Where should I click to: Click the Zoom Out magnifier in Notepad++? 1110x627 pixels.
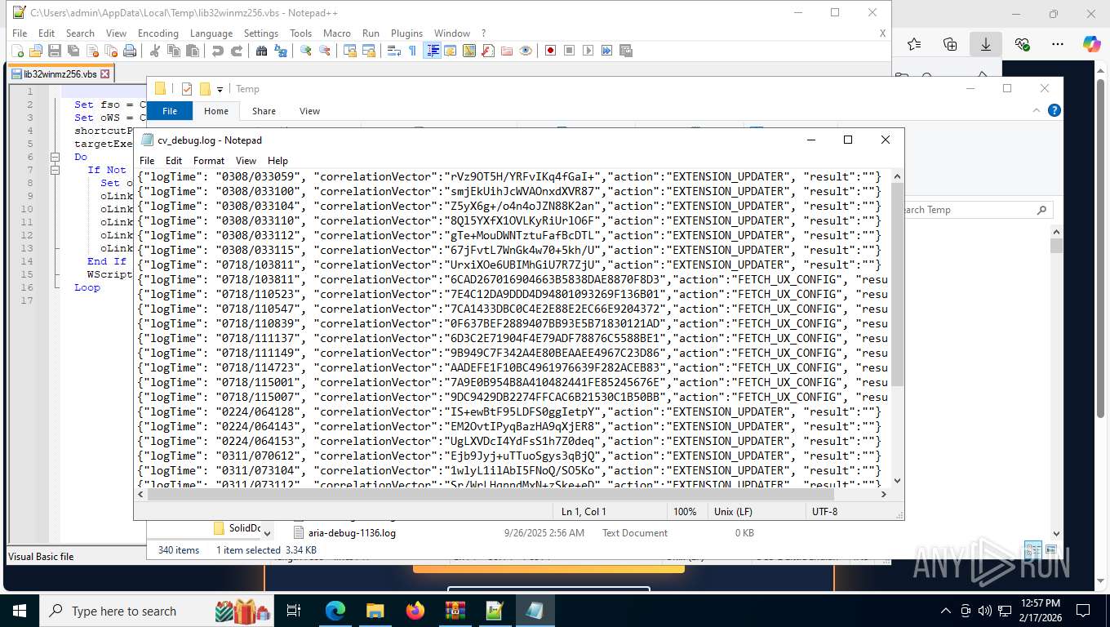pos(325,51)
